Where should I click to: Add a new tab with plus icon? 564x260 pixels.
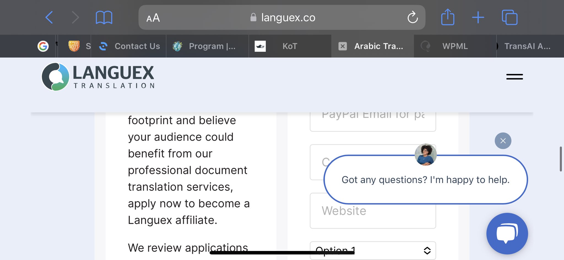478,18
